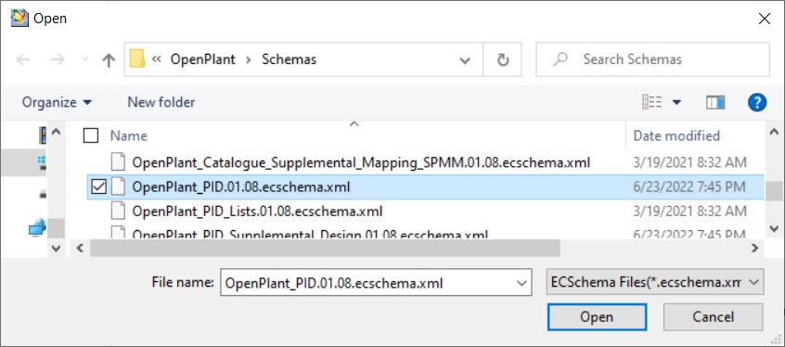Open the Organize menu
The image size is (785, 347).
tap(58, 102)
